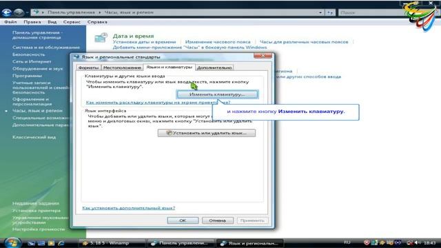The height and width of the screenshot is (248, 441).
Task: Open the Add Clock gadget to Windows Sidebar link
Action: coord(190,48)
